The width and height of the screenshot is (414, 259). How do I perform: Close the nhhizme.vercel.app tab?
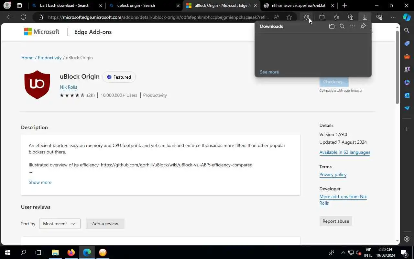click(332, 6)
